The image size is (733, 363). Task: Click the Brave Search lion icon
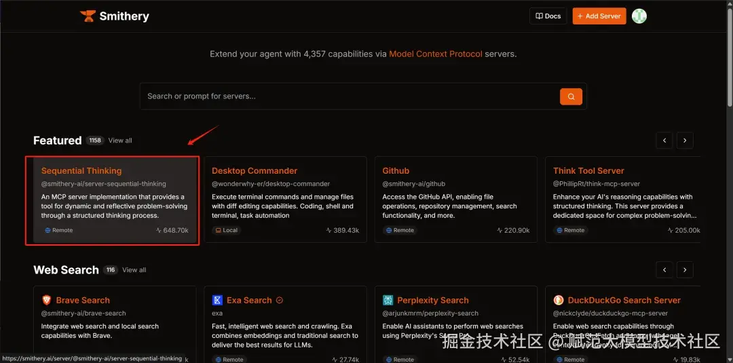pyautogui.click(x=47, y=300)
